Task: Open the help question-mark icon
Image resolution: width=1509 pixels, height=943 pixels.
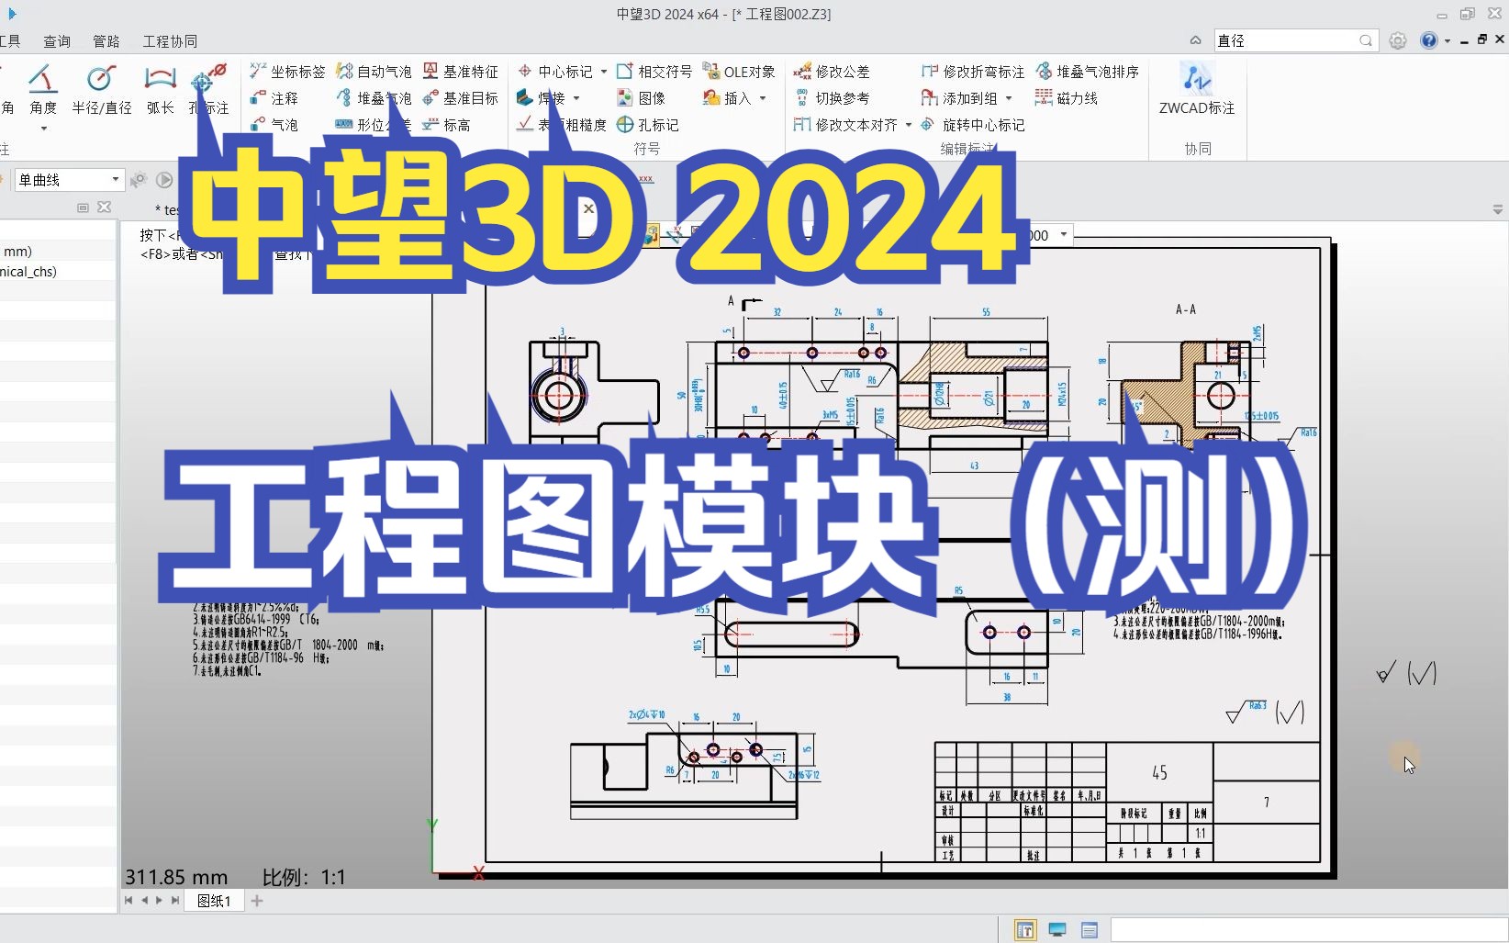Action: pos(1429,40)
